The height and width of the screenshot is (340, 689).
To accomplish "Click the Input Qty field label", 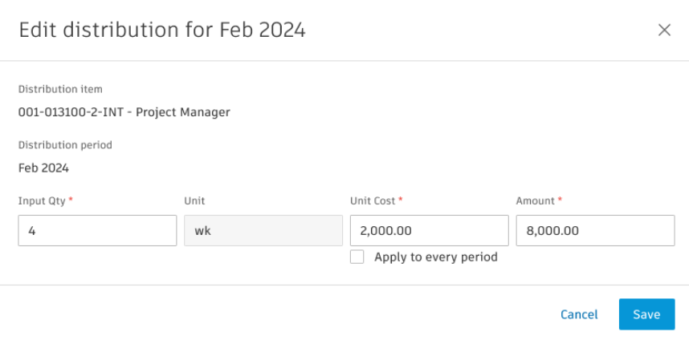I will coord(43,200).
